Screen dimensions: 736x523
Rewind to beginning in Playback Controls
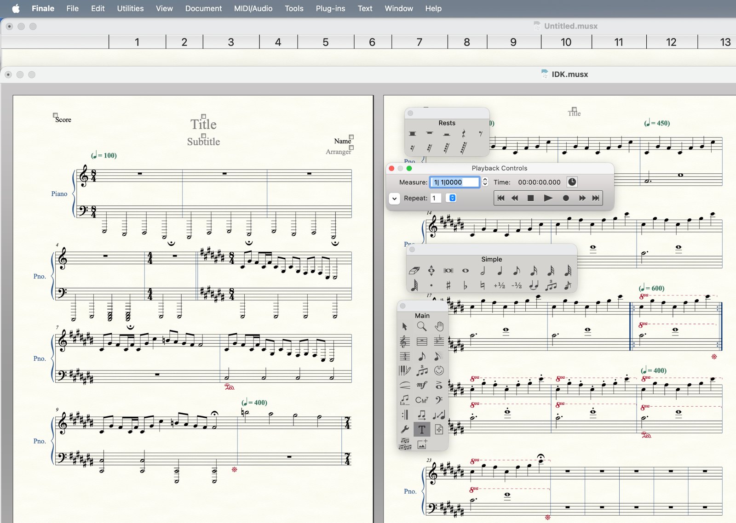click(x=501, y=198)
